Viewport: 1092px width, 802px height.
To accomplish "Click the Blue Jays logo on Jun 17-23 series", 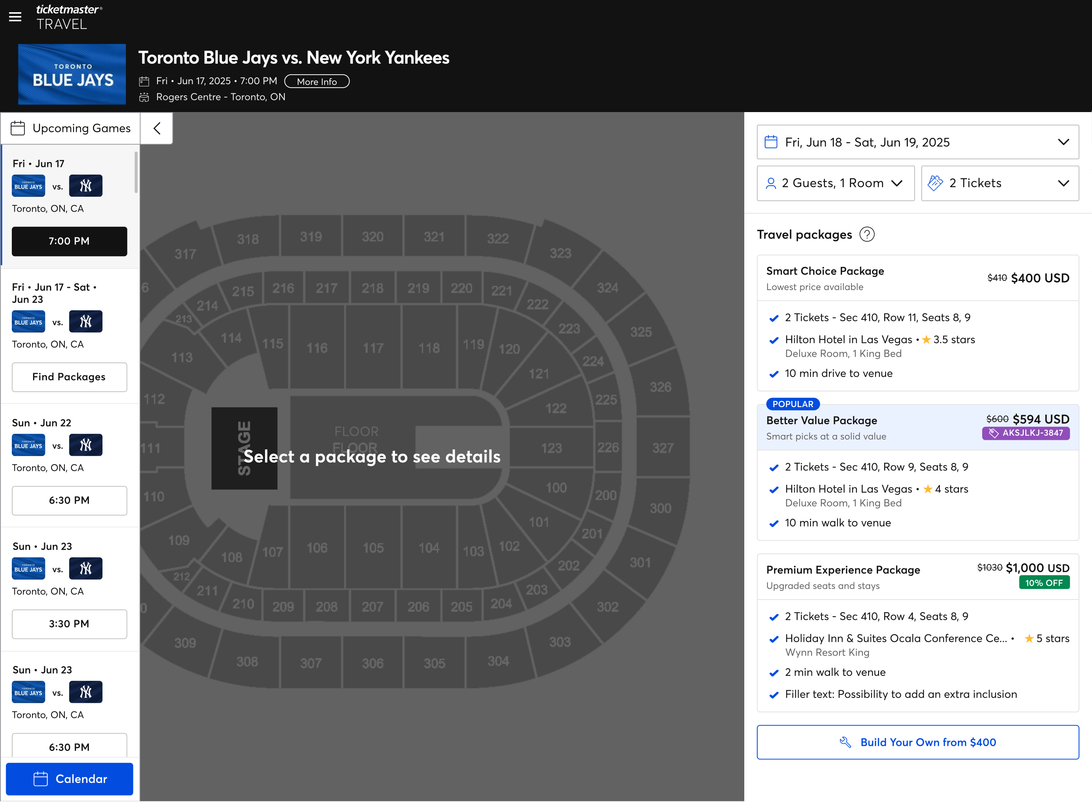I will [29, 322].
